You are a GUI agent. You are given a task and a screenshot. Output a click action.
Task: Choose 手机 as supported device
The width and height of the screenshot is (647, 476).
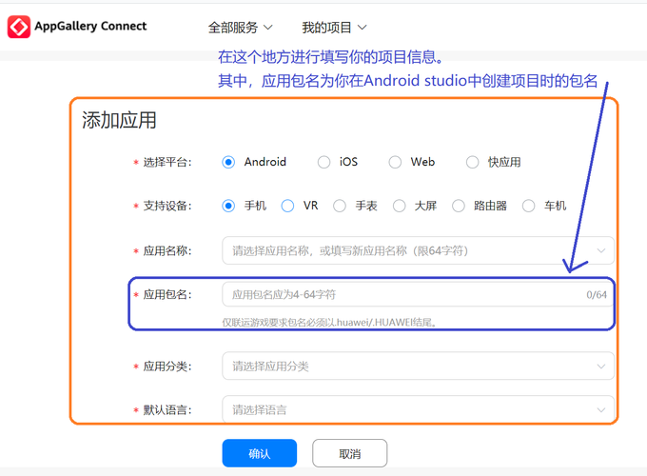point(228,206)
